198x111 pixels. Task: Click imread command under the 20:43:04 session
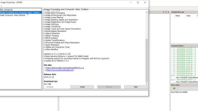click(187, 82)
